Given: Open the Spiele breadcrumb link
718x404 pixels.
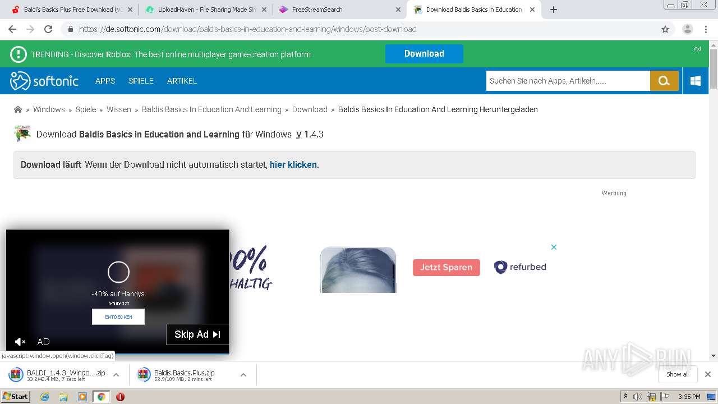Looking at the screenshot, I should [x=86, y=109].
